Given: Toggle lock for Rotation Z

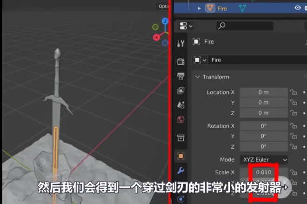Looking at the screenshot, I should click(294, 146).
